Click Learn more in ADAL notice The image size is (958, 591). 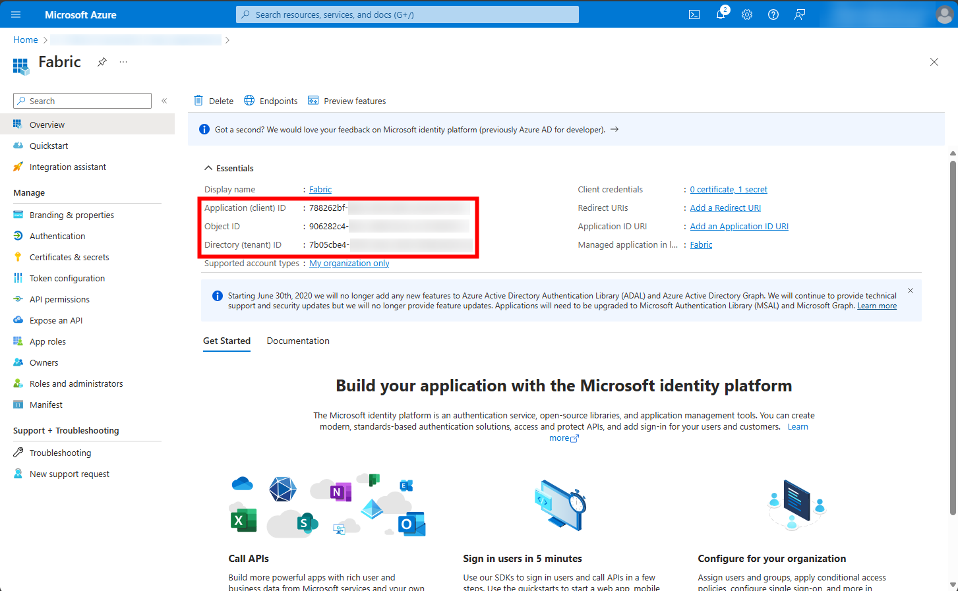point(877,306)
